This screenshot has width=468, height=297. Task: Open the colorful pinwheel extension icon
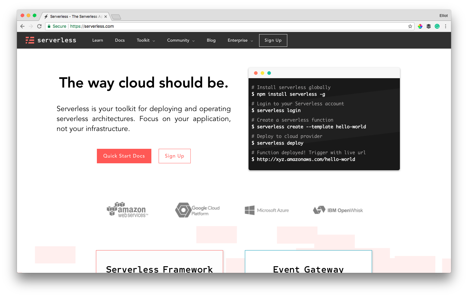coord(420,26)
